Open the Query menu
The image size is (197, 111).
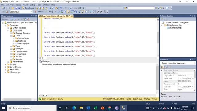pyautogui.click(x=18, y=5)
